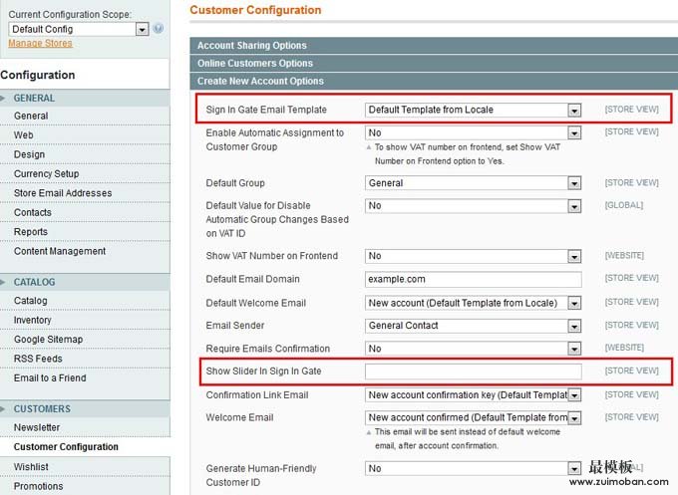Open the Sign In Gate Email Template dropdown

(473, 110)
